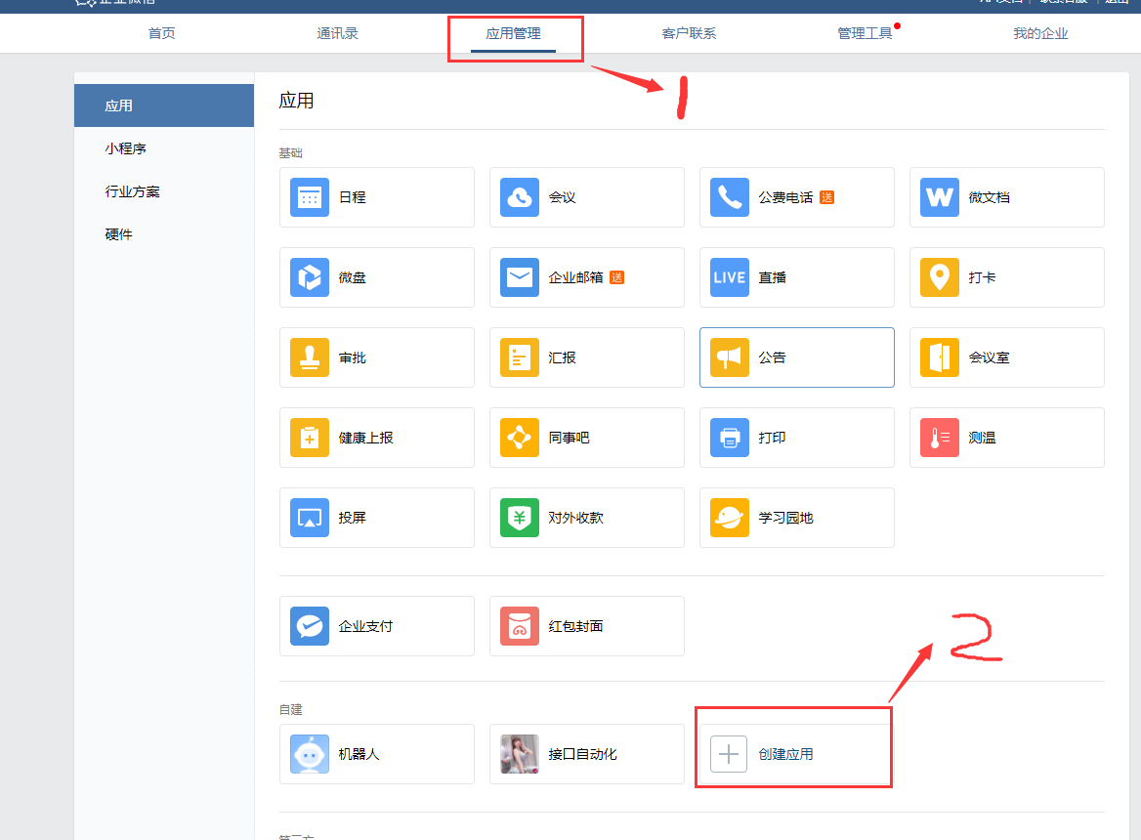Click the 公费电话 phone icon
The width and height of the screenshot is (1141, 840).
[729, 197]
